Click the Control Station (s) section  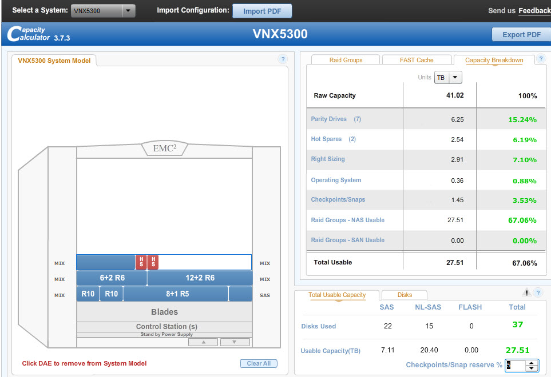(164, 327)
